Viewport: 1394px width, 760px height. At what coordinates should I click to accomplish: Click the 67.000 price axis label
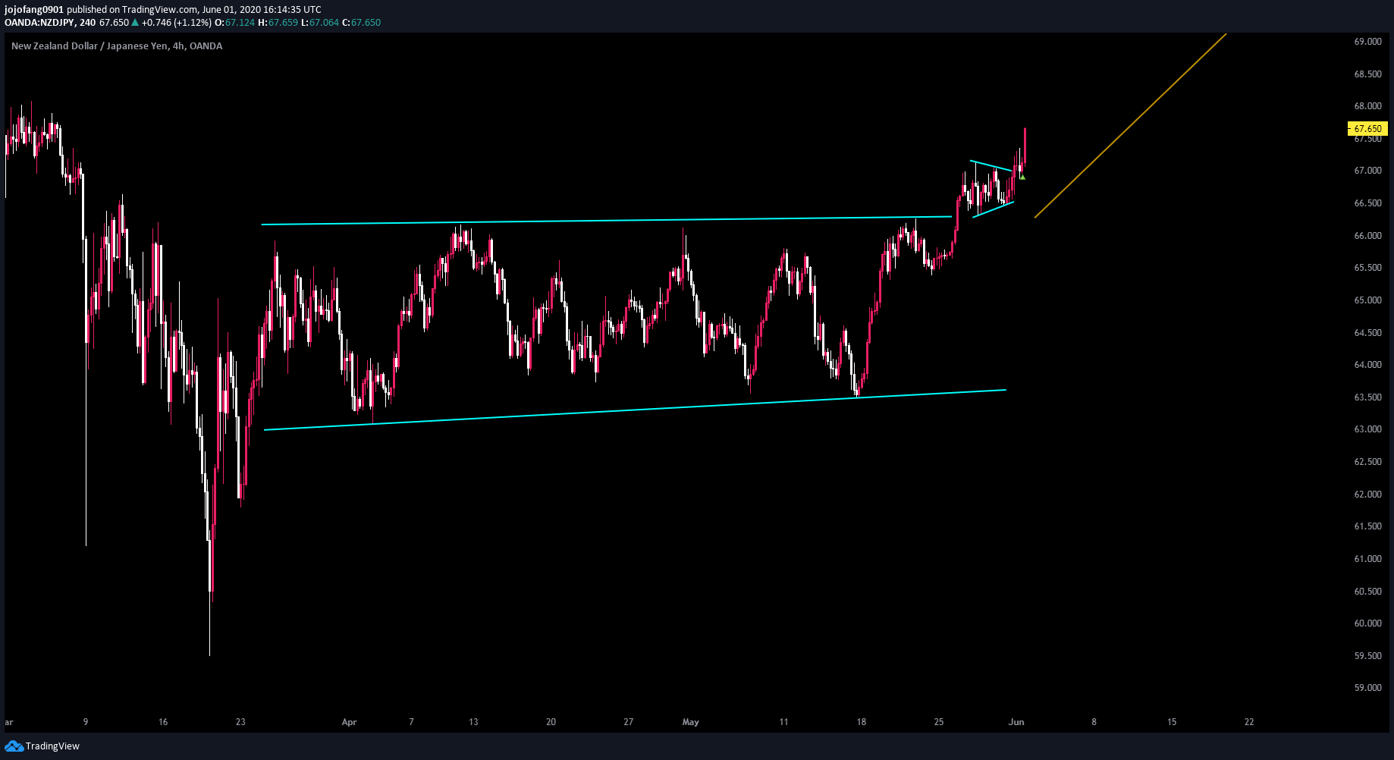click(1367, 171)
